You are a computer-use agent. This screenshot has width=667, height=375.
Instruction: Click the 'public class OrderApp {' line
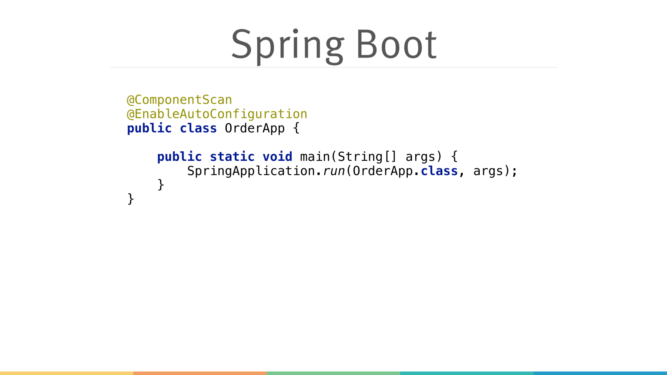pyautogui.click(x=213, y=128)
